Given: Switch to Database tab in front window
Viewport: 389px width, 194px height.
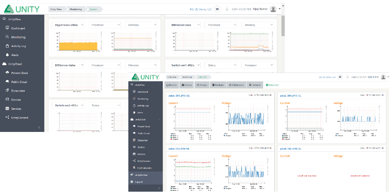Looking at the screenshot, I should click(x=218, y=85).
